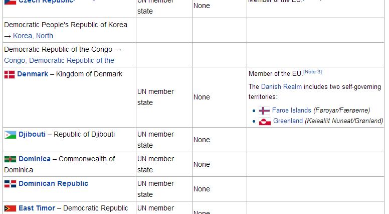Follow the East Timor link
This screenshot has height=214, width=389.
[37, 208]
